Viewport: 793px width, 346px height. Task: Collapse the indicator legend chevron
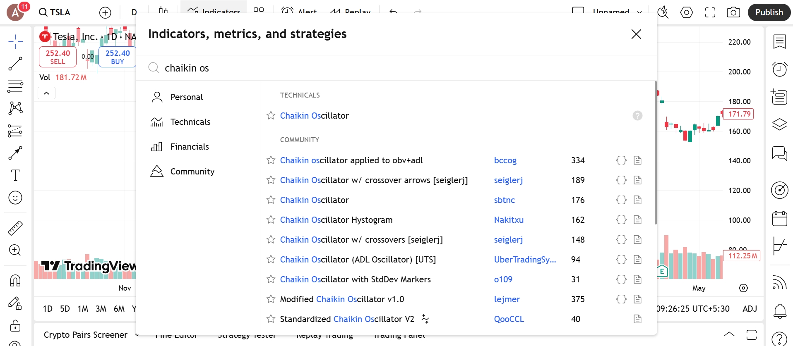click(x=47, y=93)
